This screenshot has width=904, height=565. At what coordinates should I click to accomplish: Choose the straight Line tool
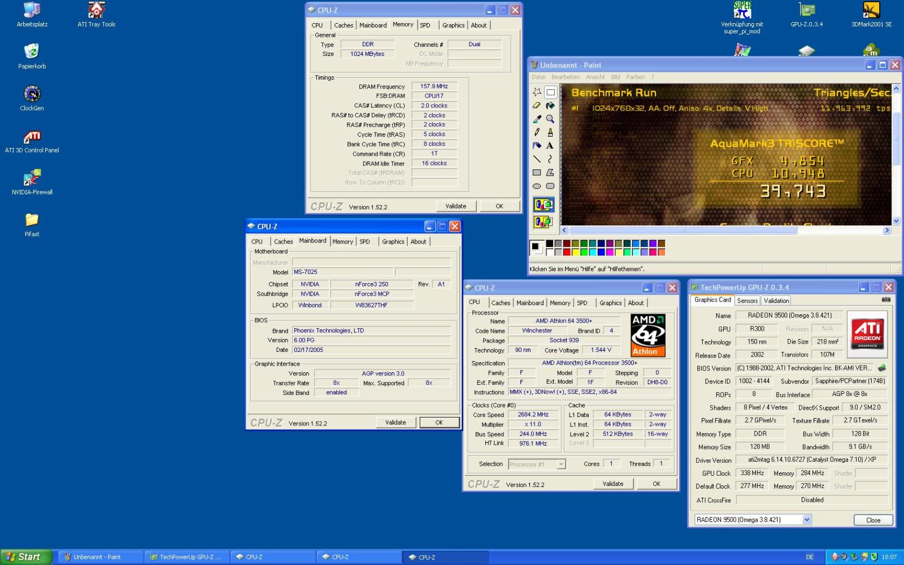click(x=537, y=159)
